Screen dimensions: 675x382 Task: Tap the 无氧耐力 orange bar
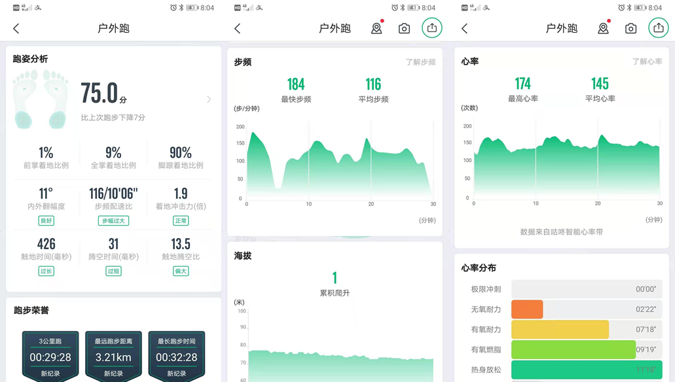coord(527,309)
